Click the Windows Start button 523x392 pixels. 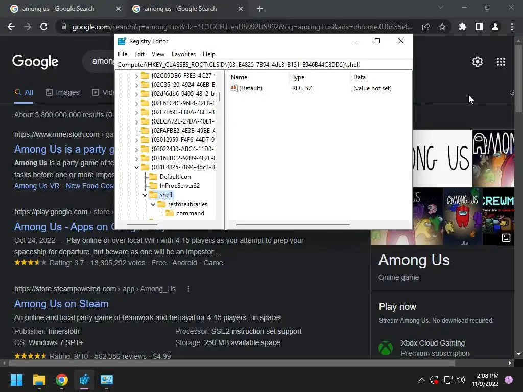[x=16, y=380]
